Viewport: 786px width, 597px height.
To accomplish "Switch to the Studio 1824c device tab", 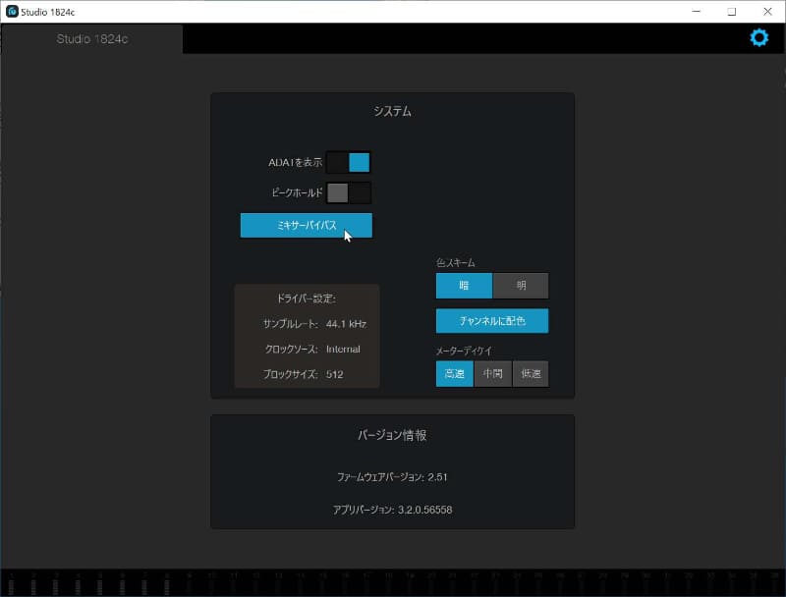I will tap(91, 39).
